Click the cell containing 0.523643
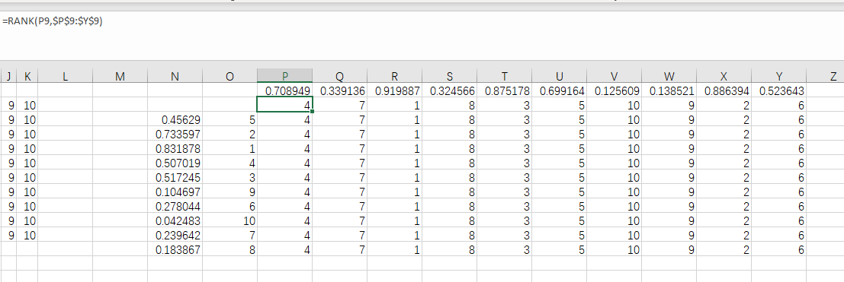 [779, 90]
